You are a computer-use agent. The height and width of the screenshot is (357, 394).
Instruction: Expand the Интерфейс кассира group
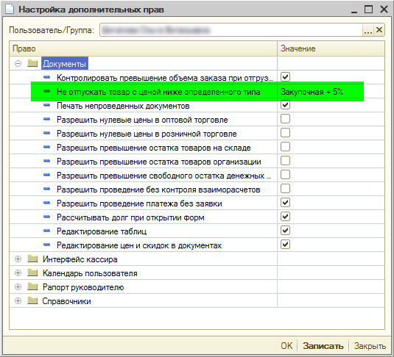click(x=18, y=259)
